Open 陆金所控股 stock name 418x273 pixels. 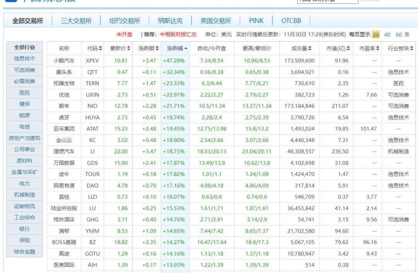pos(64,209)
